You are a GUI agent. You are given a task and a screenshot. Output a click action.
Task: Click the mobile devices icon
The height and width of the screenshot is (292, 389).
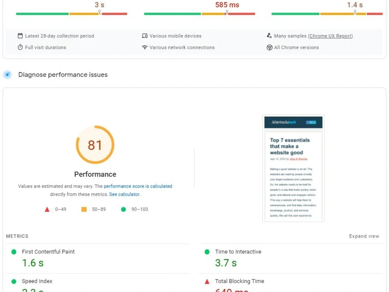click(144, 35)
